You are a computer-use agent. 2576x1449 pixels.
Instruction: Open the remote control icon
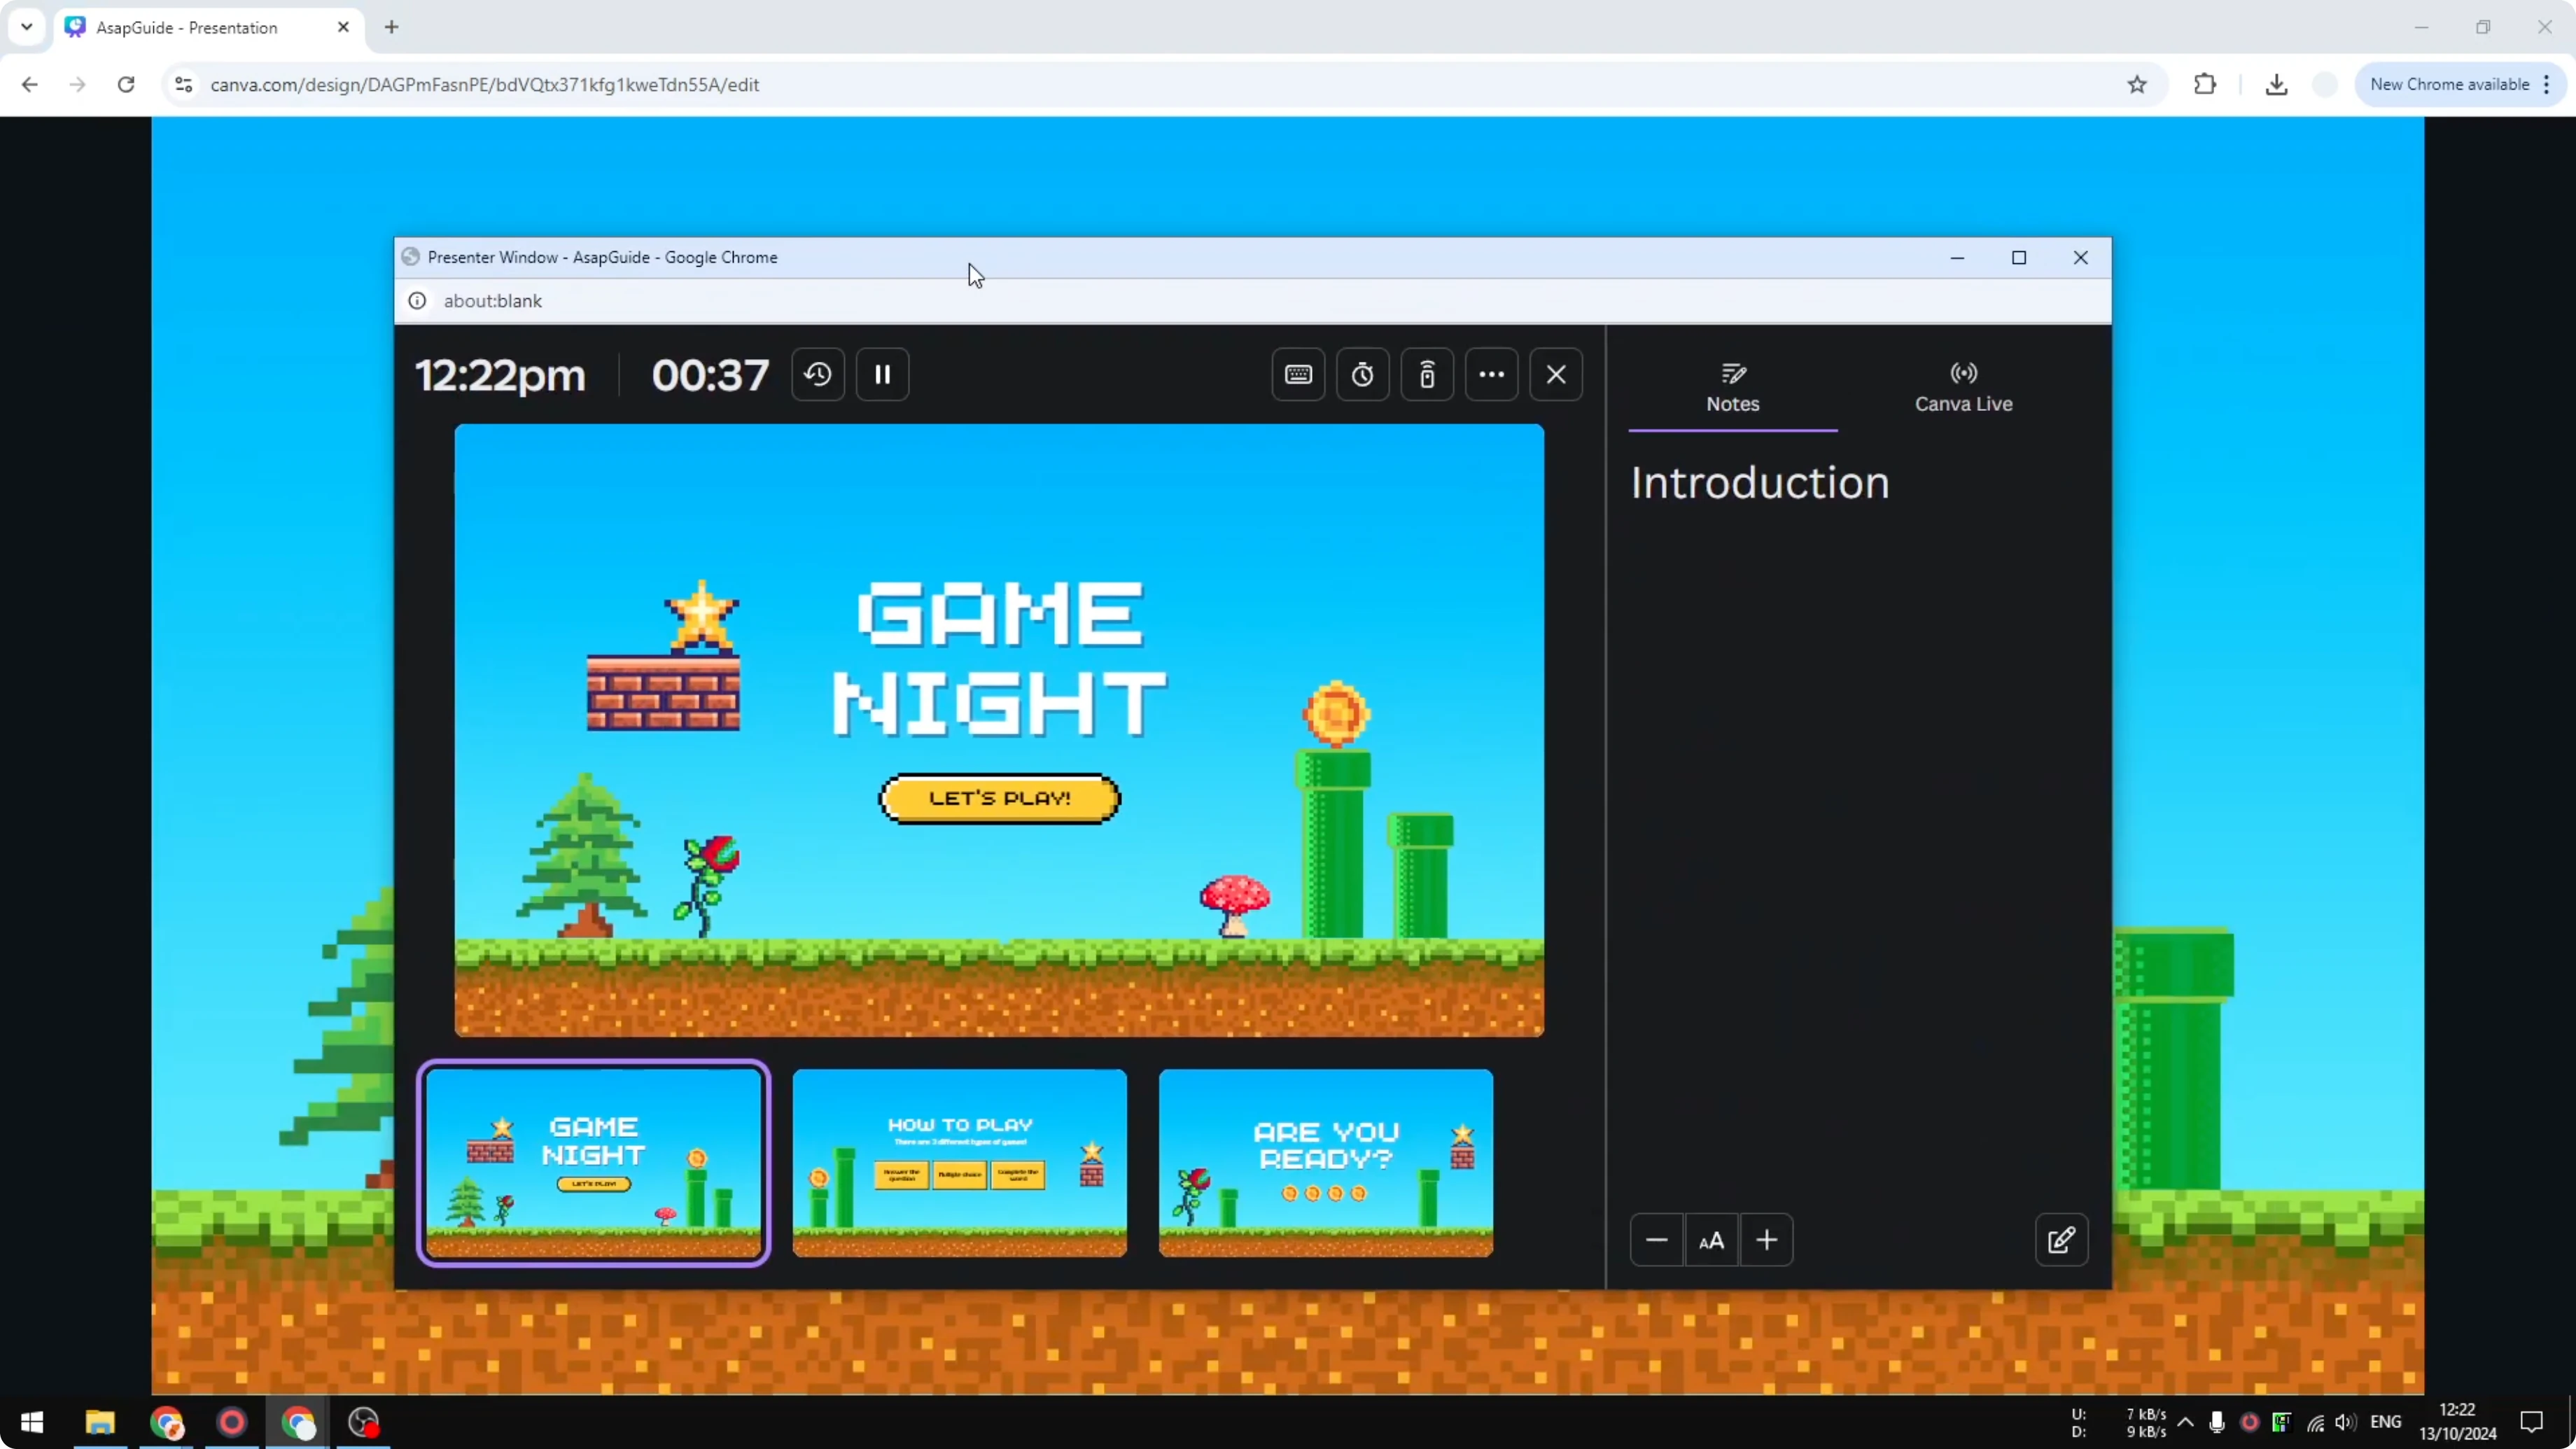[x=1427, y=374]
